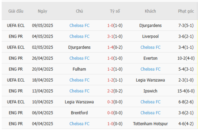Click the 0-3 score of the 10/04/2025 match
Screen dimensions: 198x131
[110, 102]
